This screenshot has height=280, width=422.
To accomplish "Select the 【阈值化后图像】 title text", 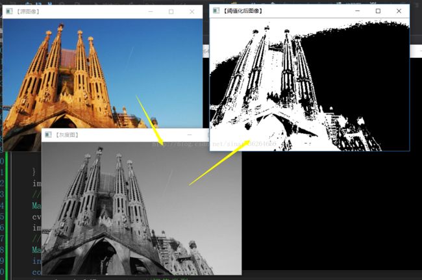I will tap(243, 11).
